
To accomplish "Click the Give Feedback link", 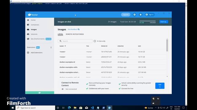I will point(74,29).
